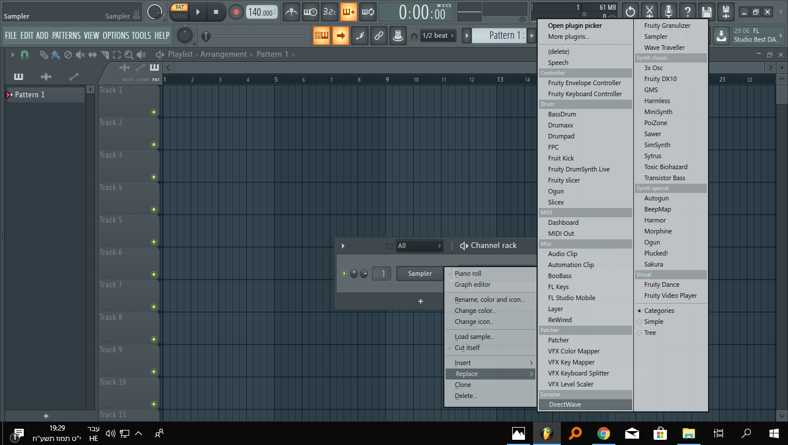Screen dimensions: 788x445
Task: Click the undo history icon
Action: coord(630,12)
